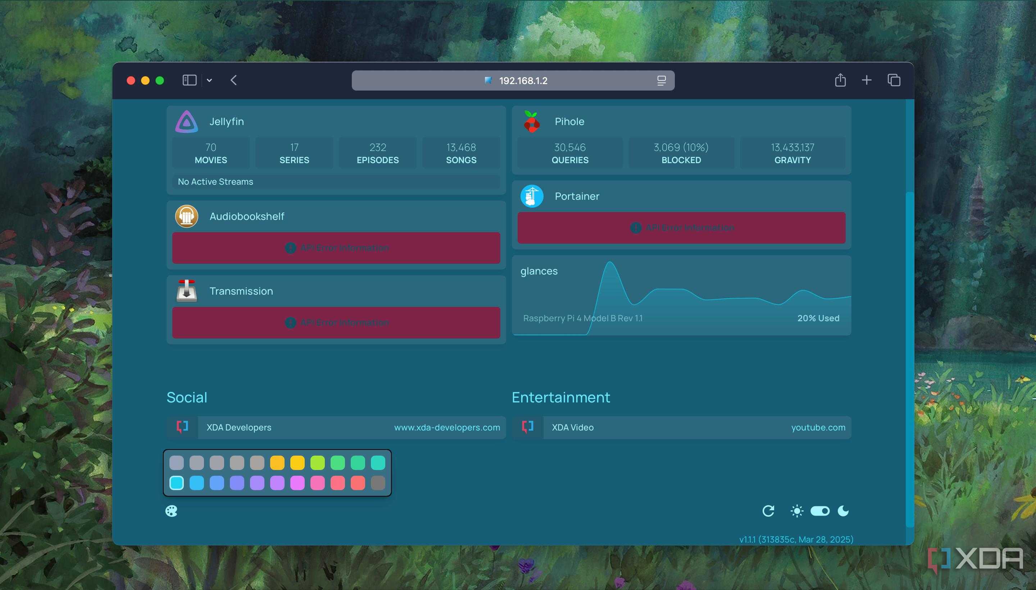Click the Social section heading
Viewport: 1036px width, 590px height.
tap(187, 397)
